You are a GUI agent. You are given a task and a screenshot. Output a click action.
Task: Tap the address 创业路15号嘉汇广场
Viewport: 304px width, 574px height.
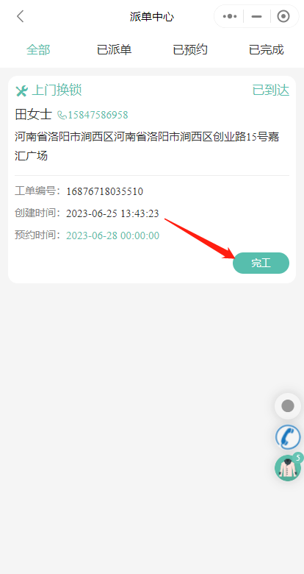tap(147, 146)
